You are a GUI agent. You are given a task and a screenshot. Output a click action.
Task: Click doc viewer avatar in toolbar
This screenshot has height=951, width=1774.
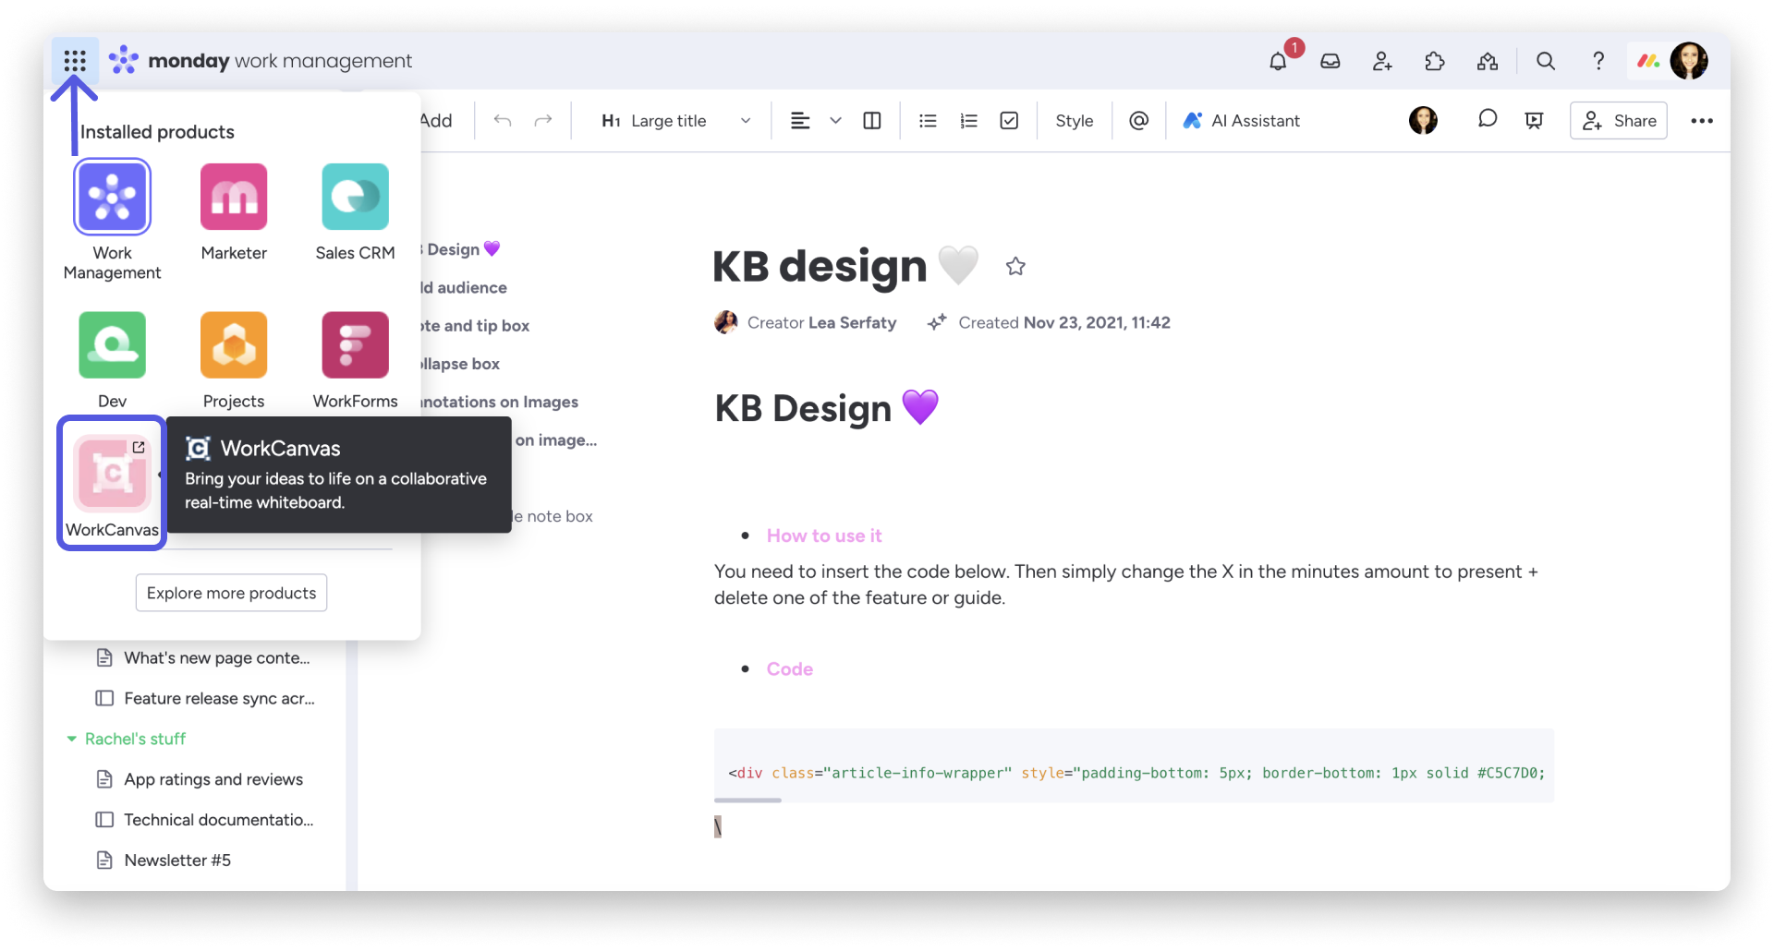tap(1423, 120)
